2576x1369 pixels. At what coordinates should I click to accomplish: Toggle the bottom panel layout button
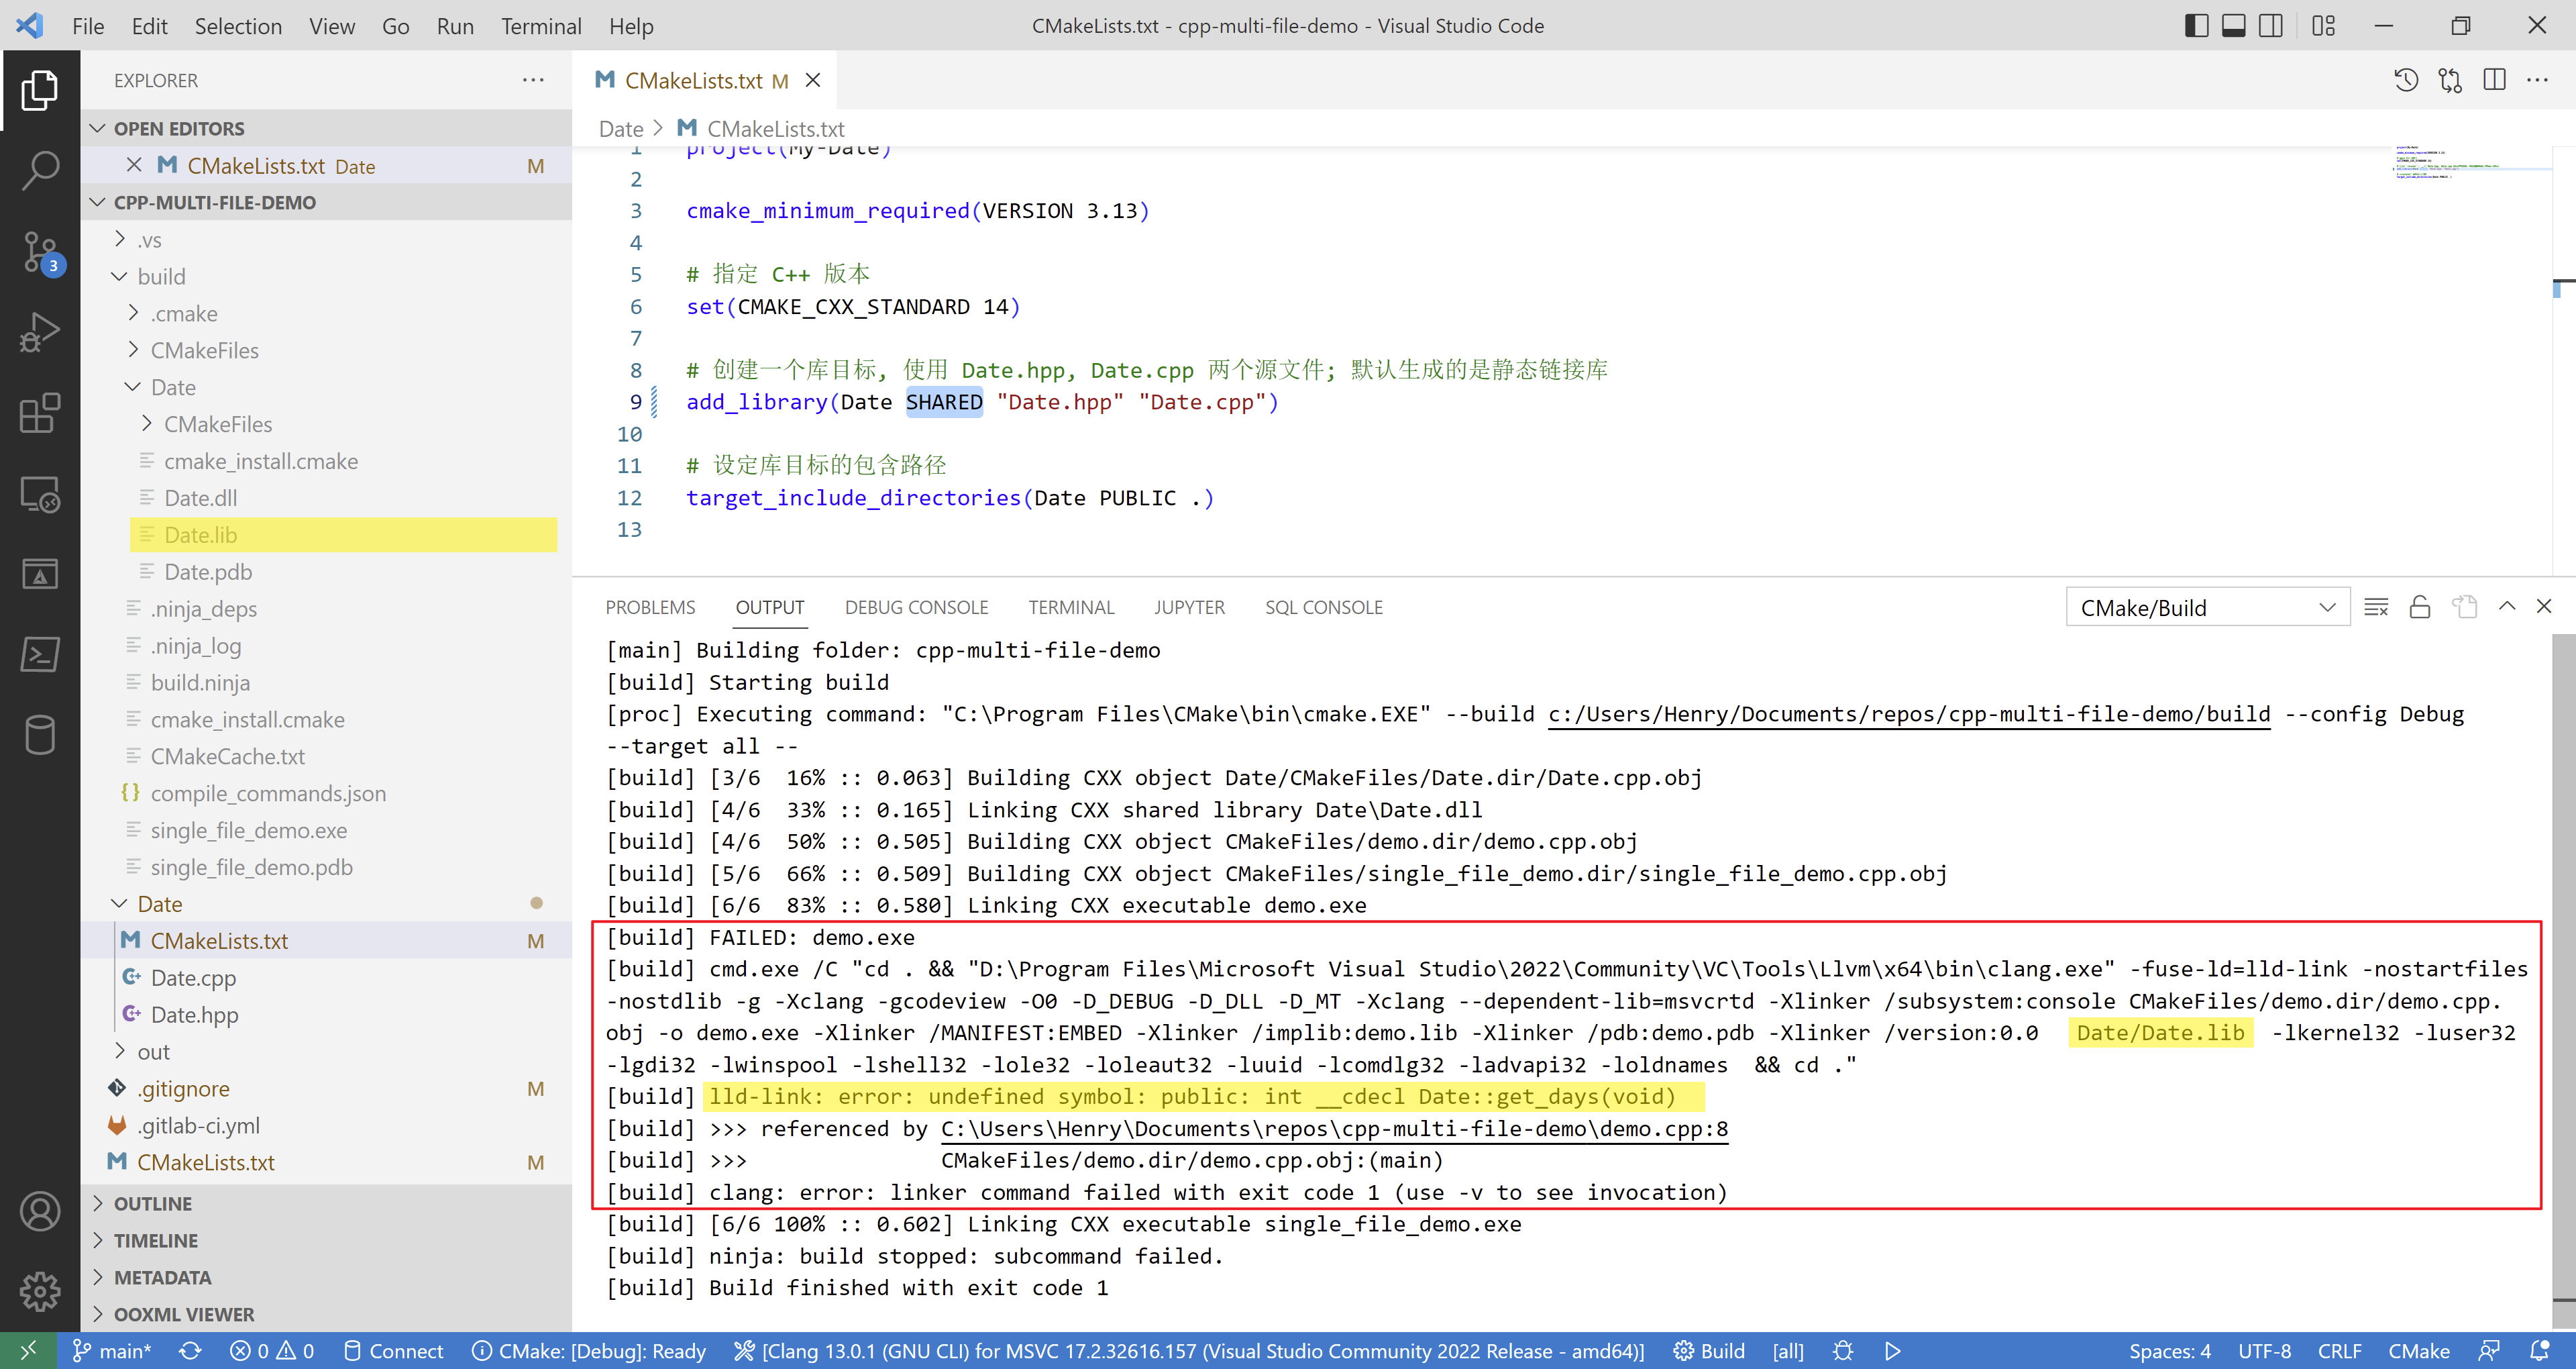[2233, 26]
